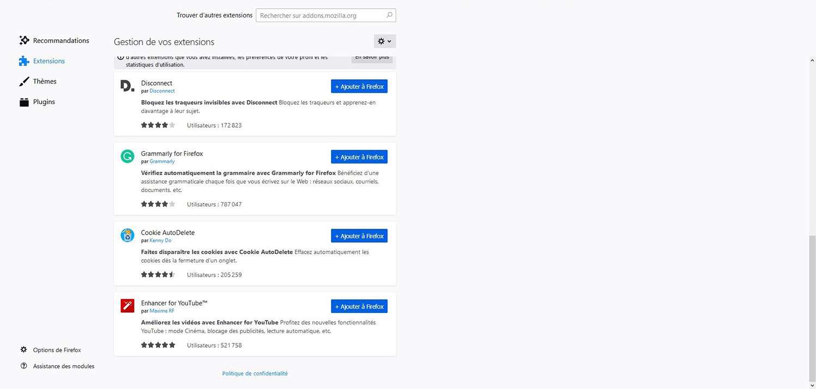Click the Assistance des modules help icon
Viewport: 816px width, 389px height.
[x=24, y=366]
